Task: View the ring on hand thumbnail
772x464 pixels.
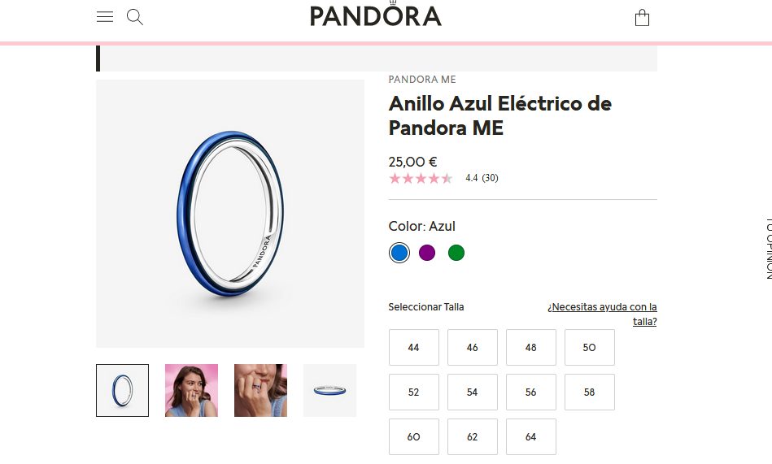Action: pyautogui.click(x=260, y=390)
